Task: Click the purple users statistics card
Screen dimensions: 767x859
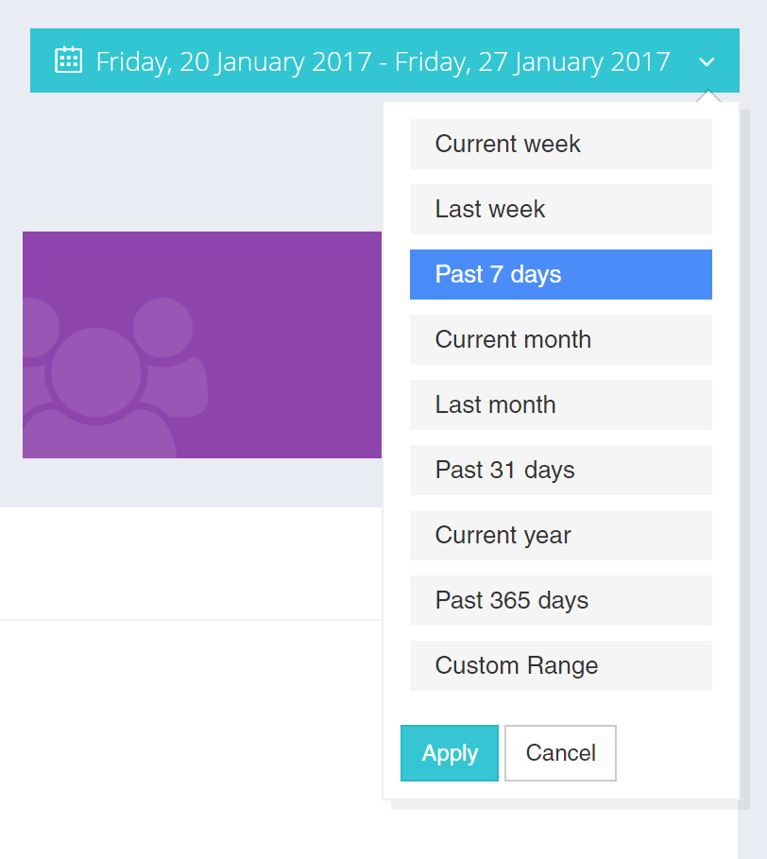Action: (x=202, y=345)
